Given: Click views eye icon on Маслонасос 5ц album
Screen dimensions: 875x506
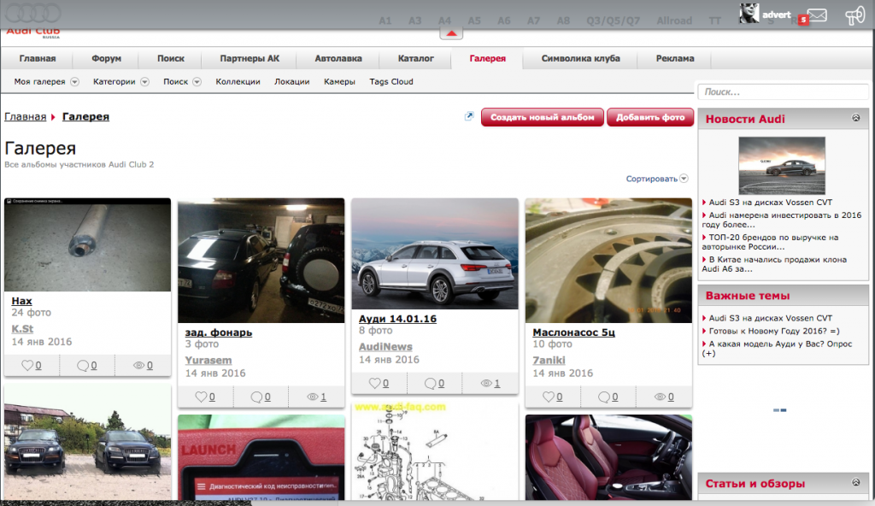Looking at the screenshot, I should click(661, 397).
